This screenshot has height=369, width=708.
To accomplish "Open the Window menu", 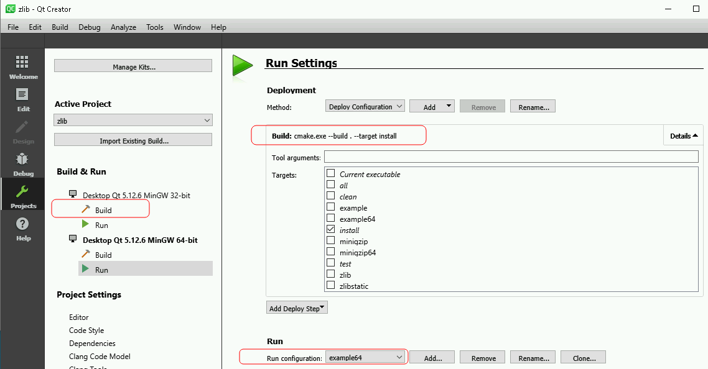I will tap(187, 27).
